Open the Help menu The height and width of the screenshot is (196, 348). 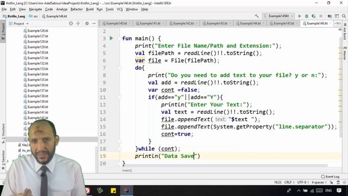pos(145,9)
